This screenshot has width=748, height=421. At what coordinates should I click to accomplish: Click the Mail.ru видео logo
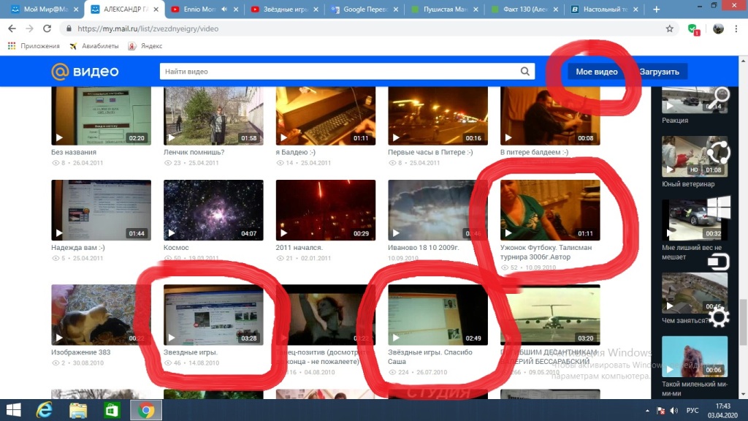point(85,72)
